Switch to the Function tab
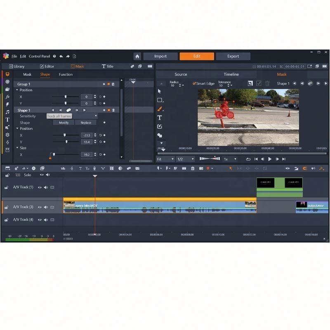 [x=66, y=75]
